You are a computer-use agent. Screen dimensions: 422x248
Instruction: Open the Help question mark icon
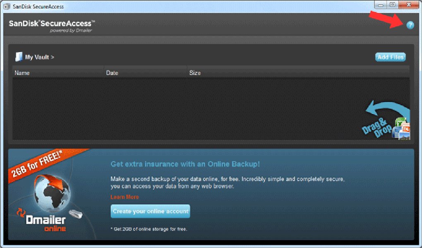click(410, 25)
